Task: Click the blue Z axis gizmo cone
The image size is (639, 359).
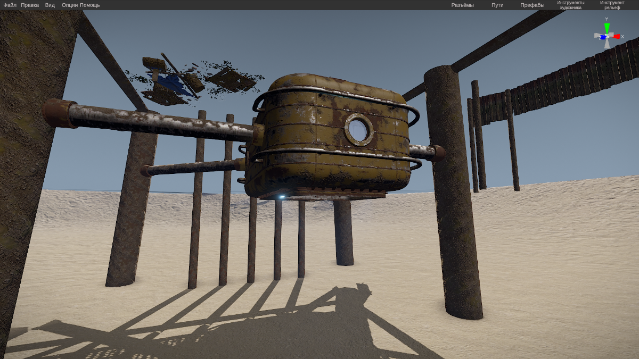Action: point(603,37)
